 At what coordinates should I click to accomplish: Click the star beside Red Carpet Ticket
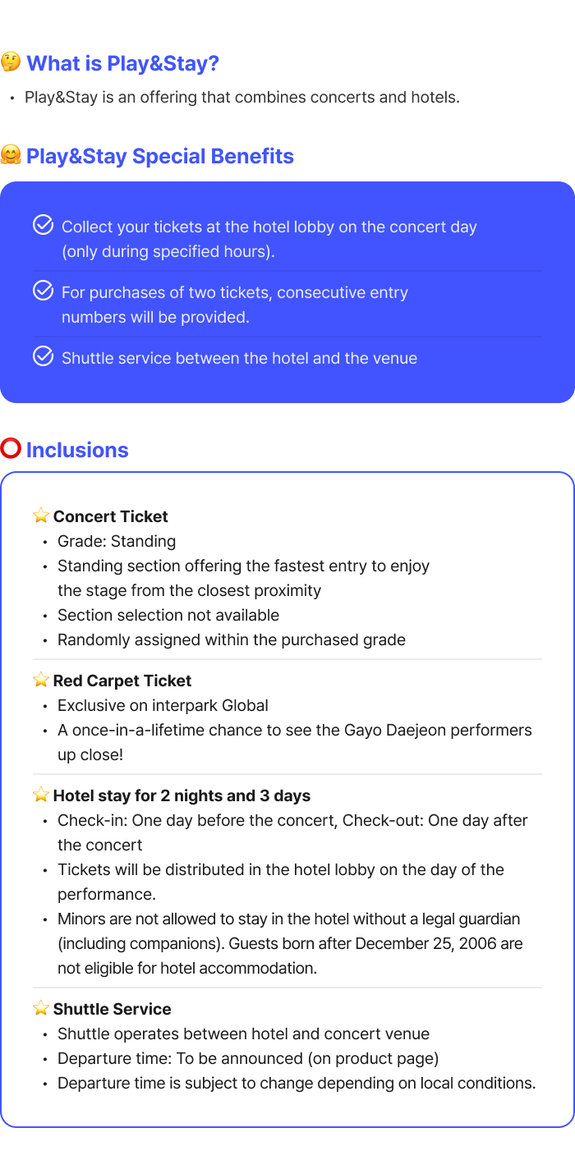click(x=41, y=680)
